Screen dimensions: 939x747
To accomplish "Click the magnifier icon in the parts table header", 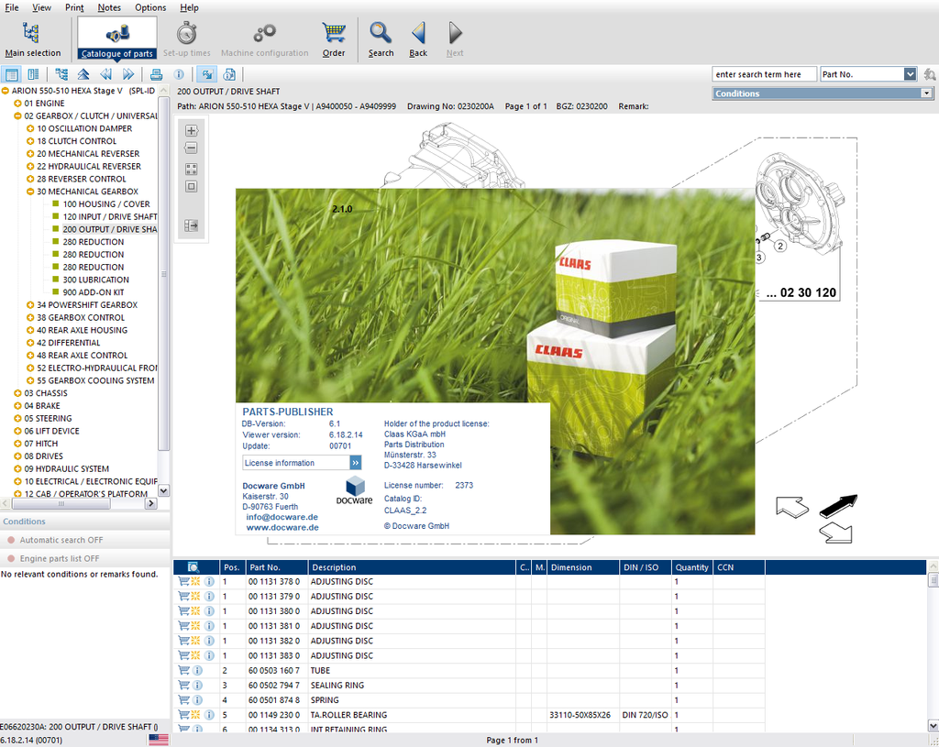I will pos(193,566).
